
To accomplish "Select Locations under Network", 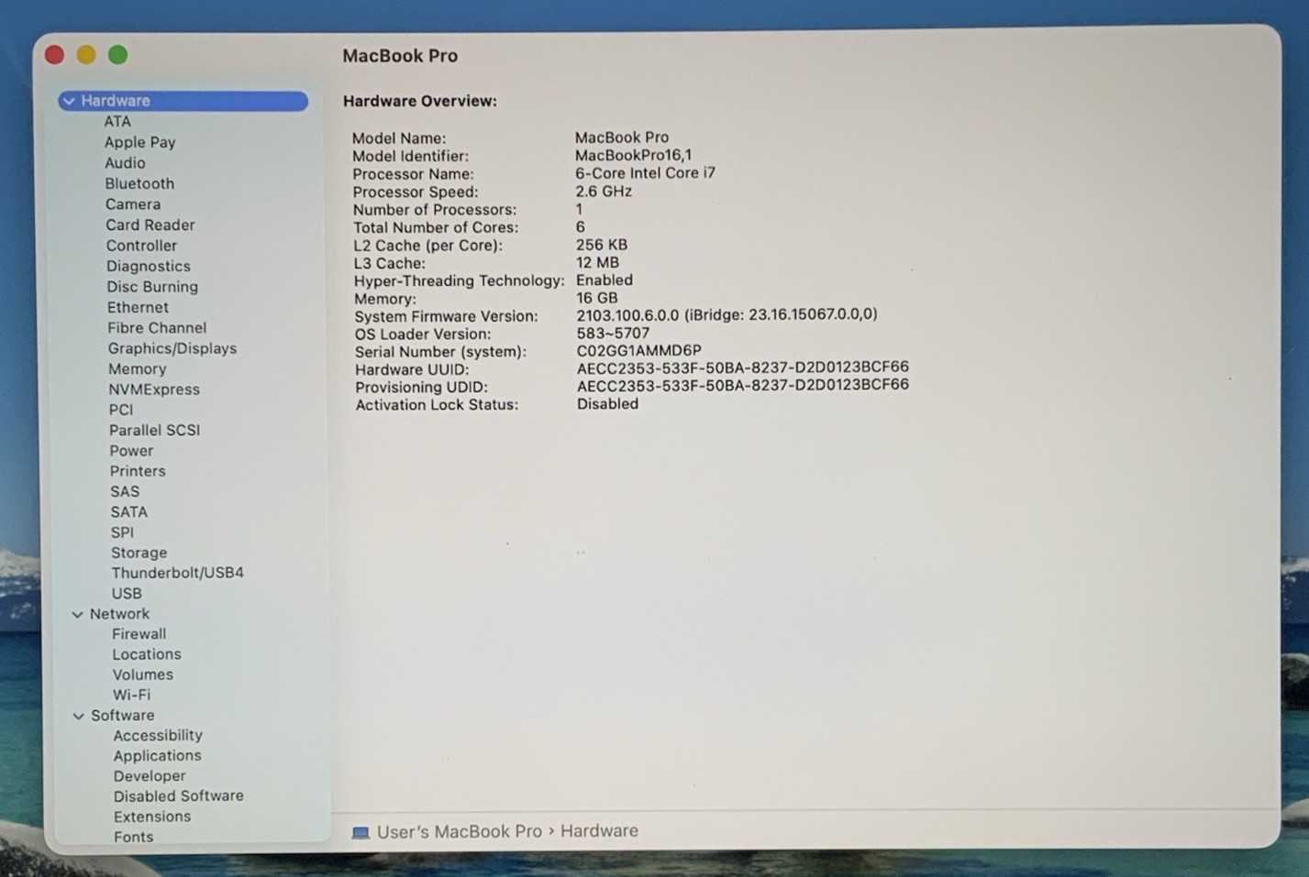I will pyautogui.click(x=147, y=654).
